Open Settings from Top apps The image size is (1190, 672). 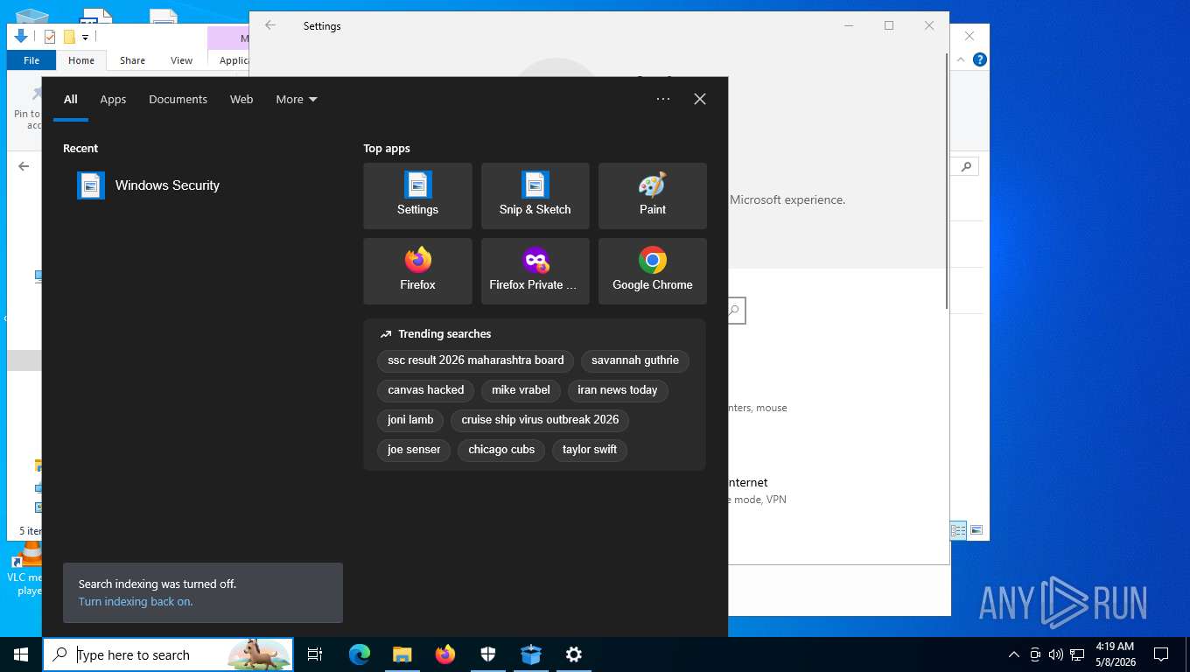pos(417,196)
